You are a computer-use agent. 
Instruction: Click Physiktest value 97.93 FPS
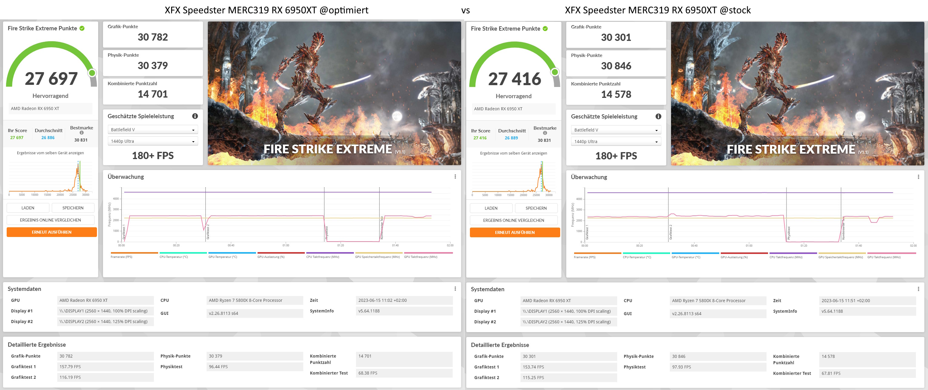718,367
